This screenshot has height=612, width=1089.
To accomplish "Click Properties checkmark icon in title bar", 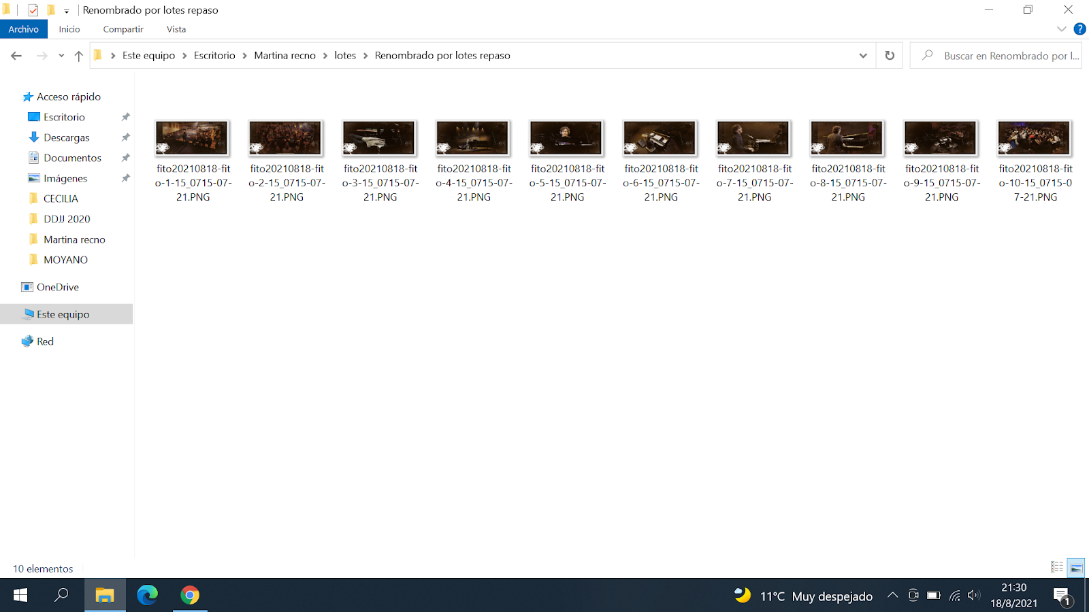I will 33,10.
